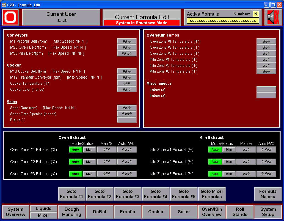Edit M19 Transfer Conveyor speed field
The height and width of the screenshot is (221, 284).
[x=127, y=77]
